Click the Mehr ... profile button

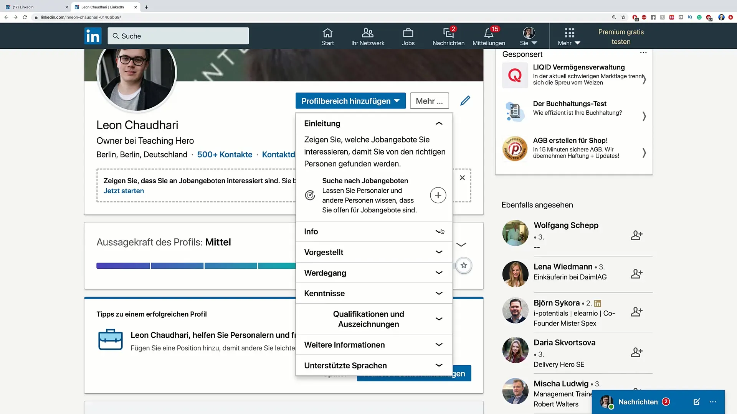click(429, 101)
